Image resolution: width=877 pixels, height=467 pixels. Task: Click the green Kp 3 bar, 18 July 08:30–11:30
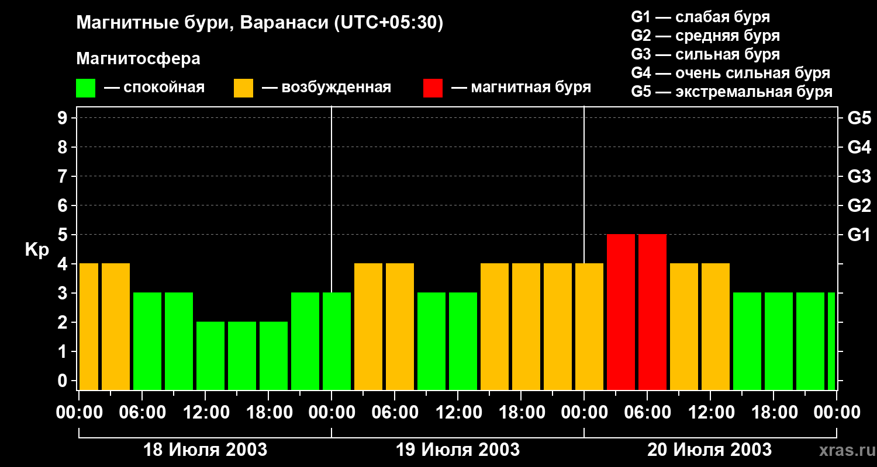pos(179,341)
